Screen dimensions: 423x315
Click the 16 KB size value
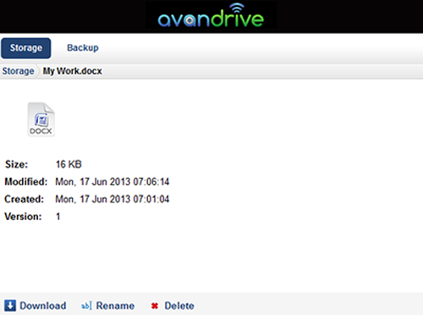[69, 164]
